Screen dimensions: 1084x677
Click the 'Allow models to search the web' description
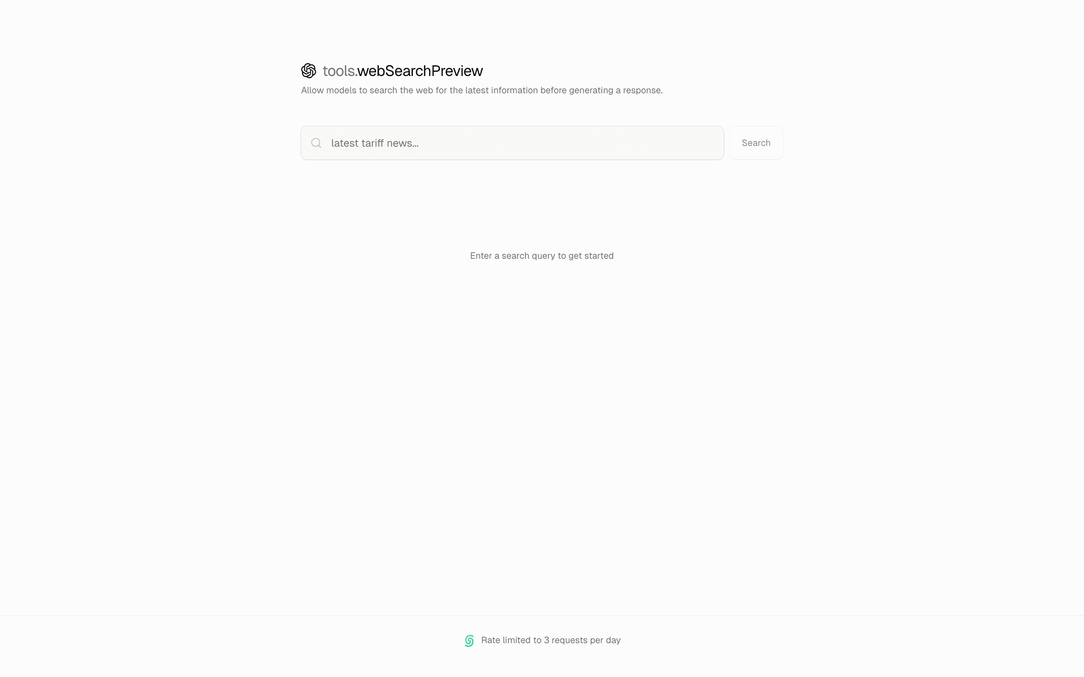(482, 90)
